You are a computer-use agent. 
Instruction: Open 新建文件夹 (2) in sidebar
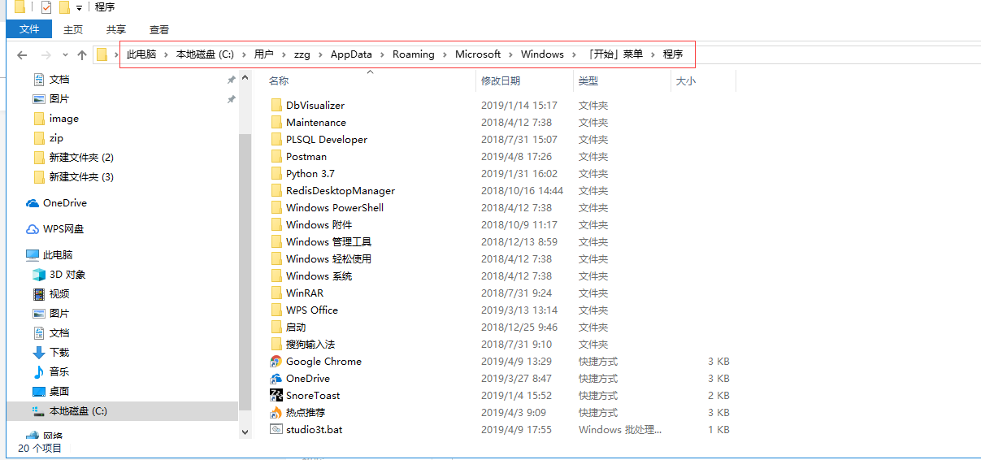[81, 158]
